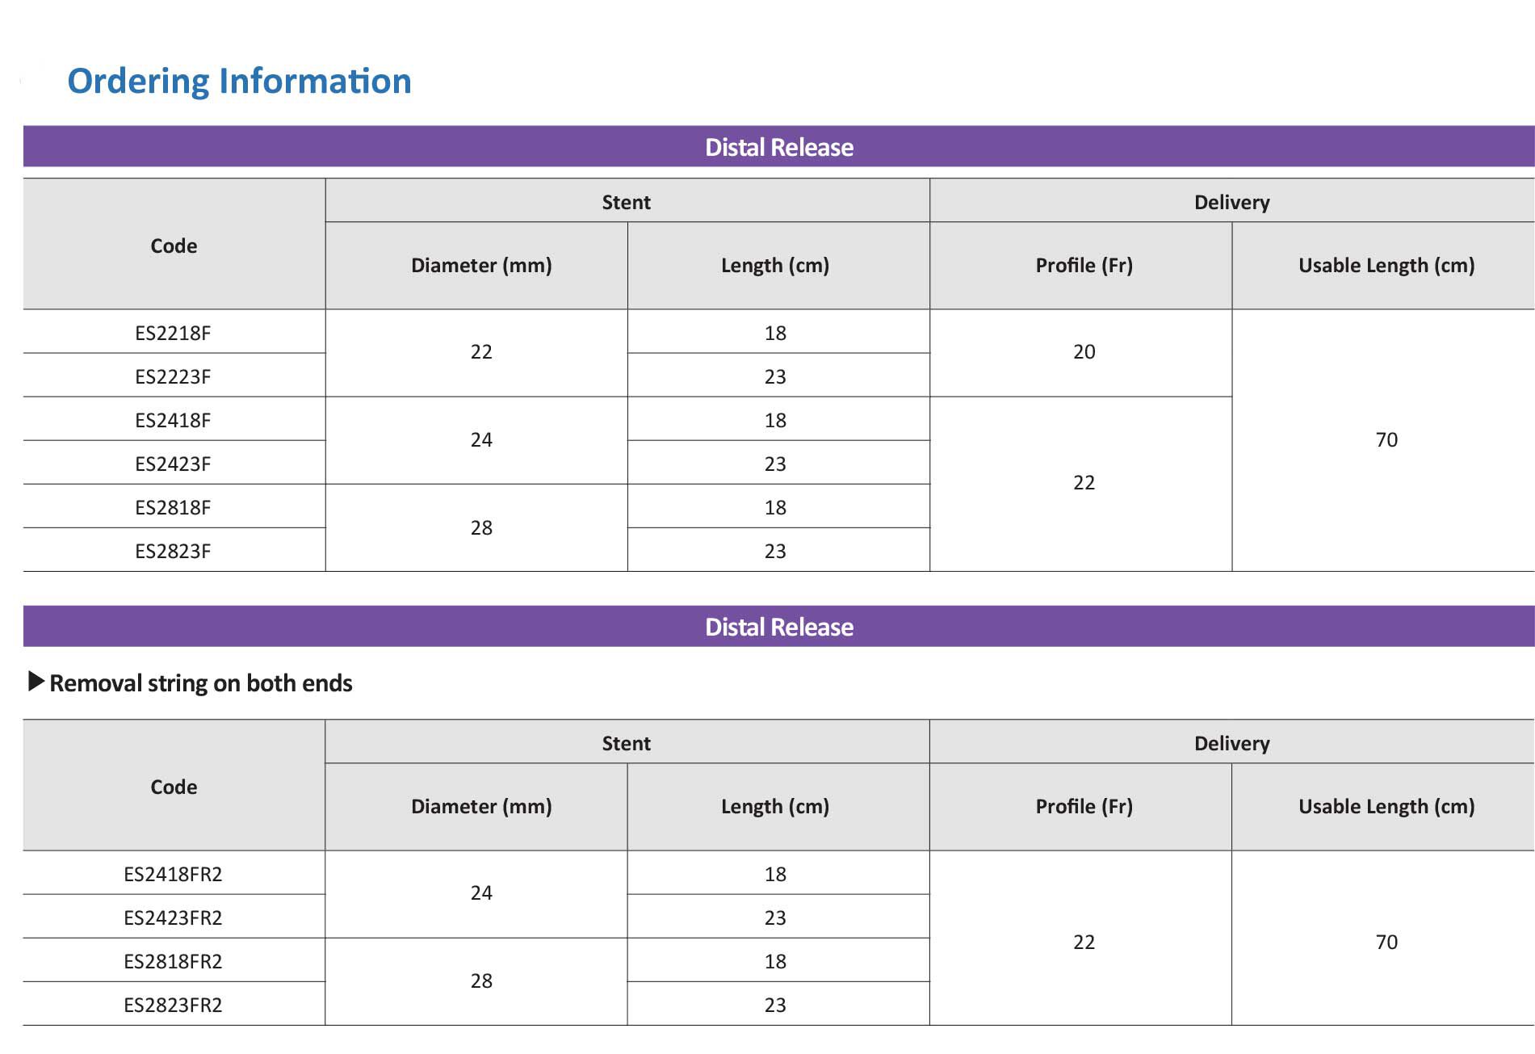Click the Ordering Information heading

(239, 81)
